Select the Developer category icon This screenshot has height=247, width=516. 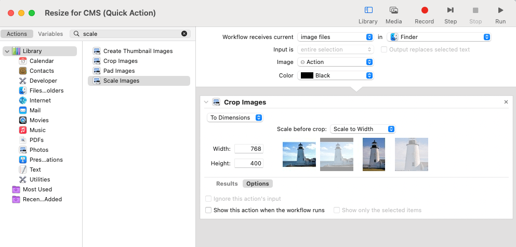(23, 81)
